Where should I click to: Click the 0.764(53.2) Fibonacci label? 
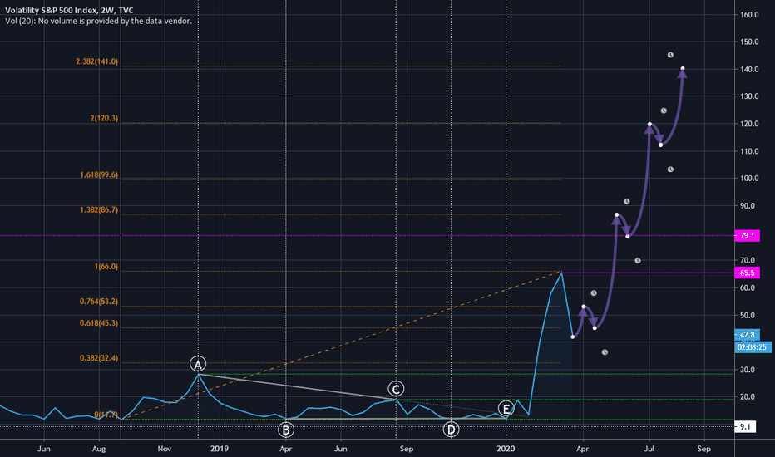(99, 302)
